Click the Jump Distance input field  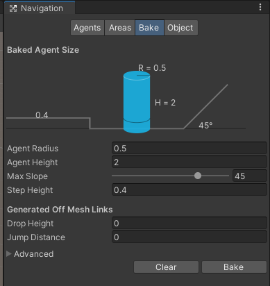coord(189,237)
